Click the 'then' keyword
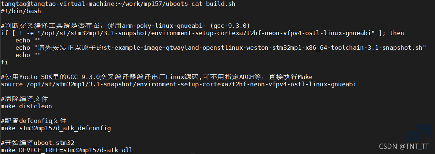This screenshot has width=435, height=154. click(397, 33)
